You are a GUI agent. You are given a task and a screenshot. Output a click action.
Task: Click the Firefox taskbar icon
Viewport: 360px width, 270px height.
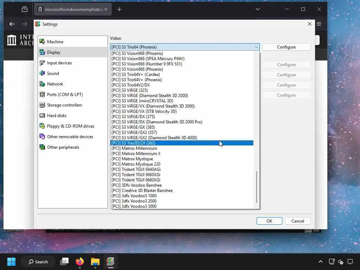click(80, 262)
